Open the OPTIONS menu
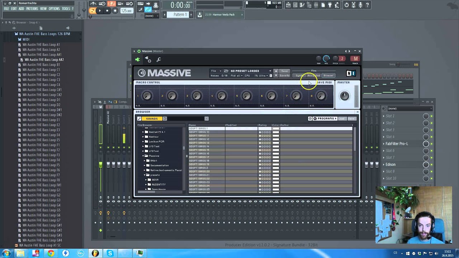Screen dimensions: 459x258 (x=54, y=9)
